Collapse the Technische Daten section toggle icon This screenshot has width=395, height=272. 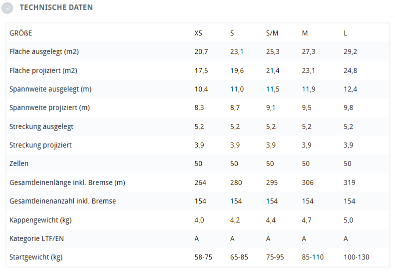tap(7, 8)
